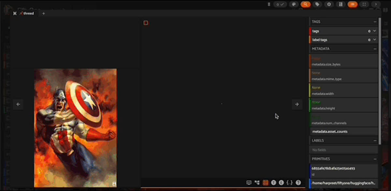Click the circled E view icon
Image resolution: width=391 pixels, height=191 pixels.
pyautogui.click(x=282, y=183)
